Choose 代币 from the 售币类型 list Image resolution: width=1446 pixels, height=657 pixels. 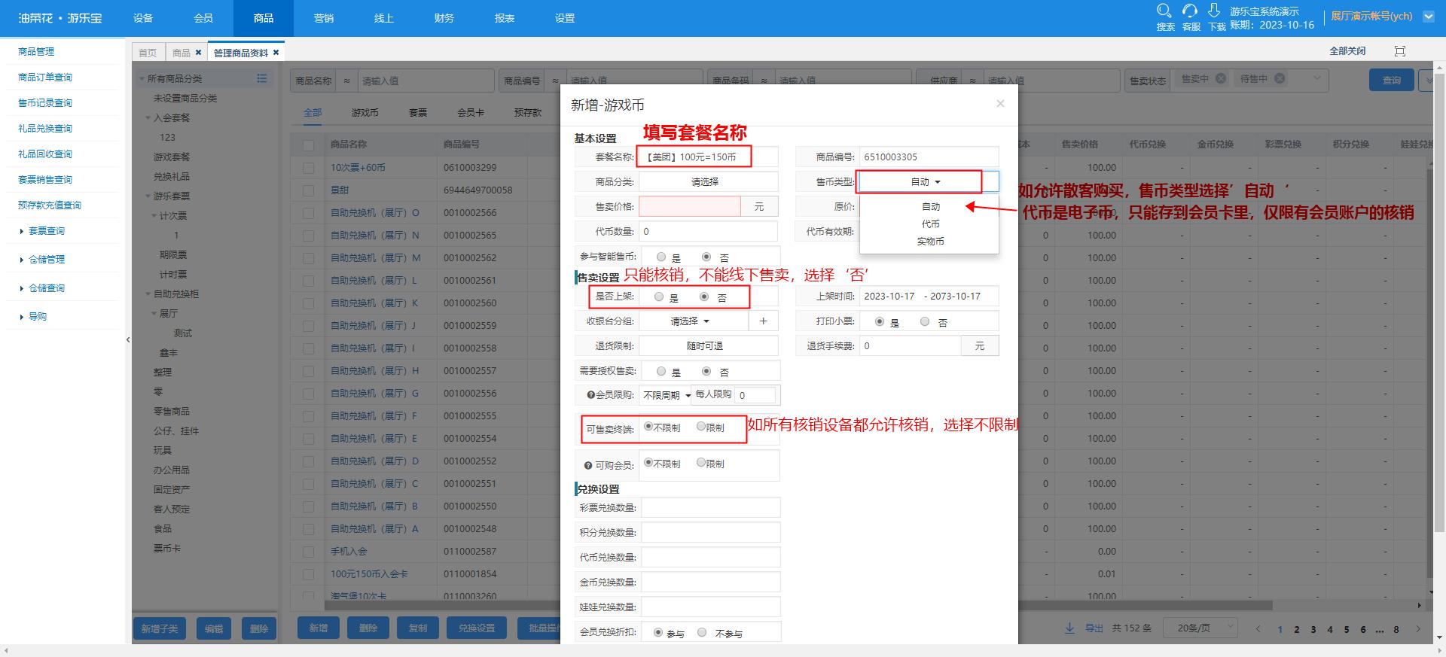click(930, 224)
